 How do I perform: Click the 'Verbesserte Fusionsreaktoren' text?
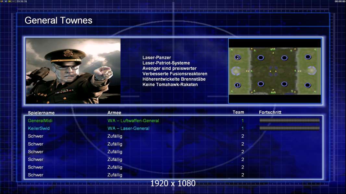(175, 74)
